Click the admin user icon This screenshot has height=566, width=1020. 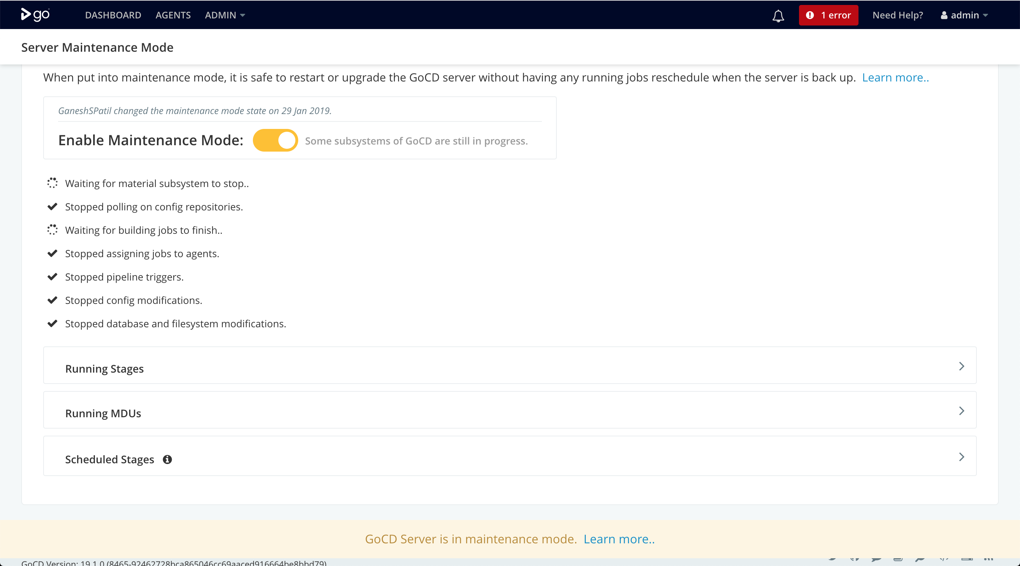pyautogui.click(x=944, y=16)
